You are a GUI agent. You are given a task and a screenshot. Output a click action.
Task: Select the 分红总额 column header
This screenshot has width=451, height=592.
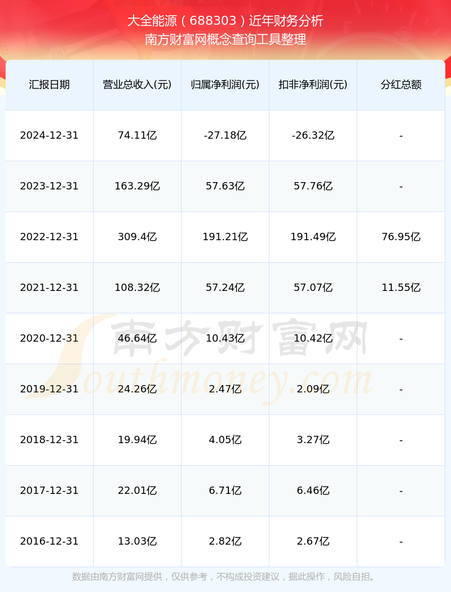(401, 85)
